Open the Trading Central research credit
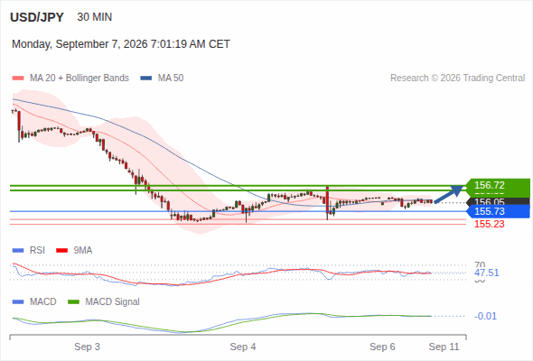 pyautogui.click(x=457, y=79)
